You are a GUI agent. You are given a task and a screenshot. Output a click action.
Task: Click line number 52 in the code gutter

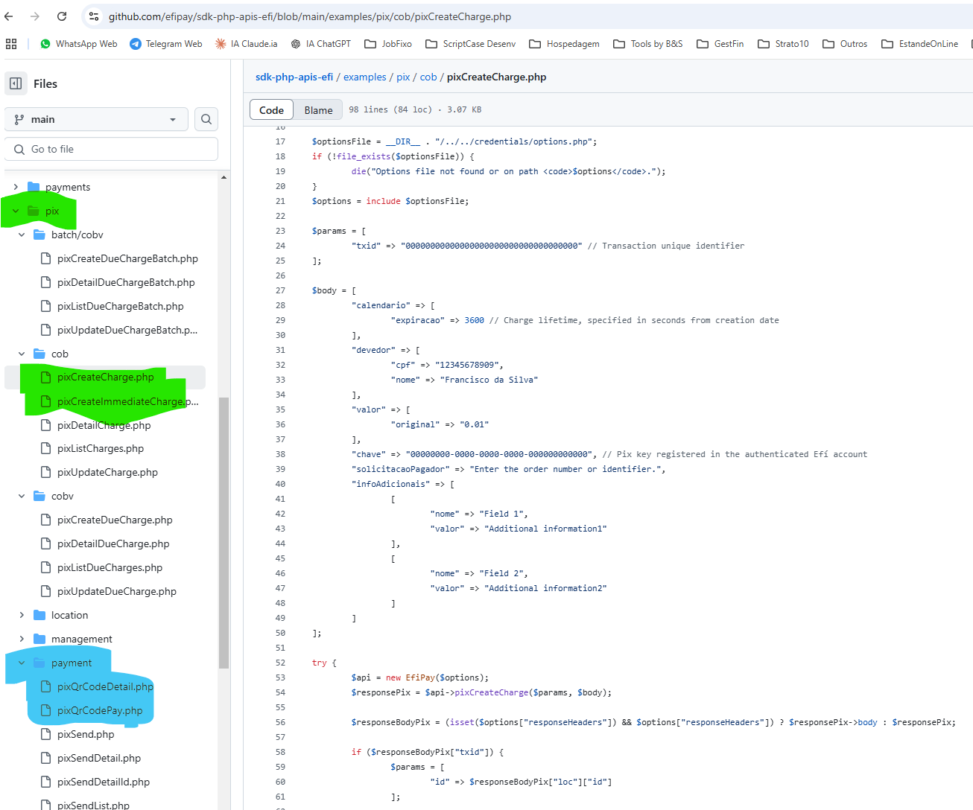coord(280,663)
